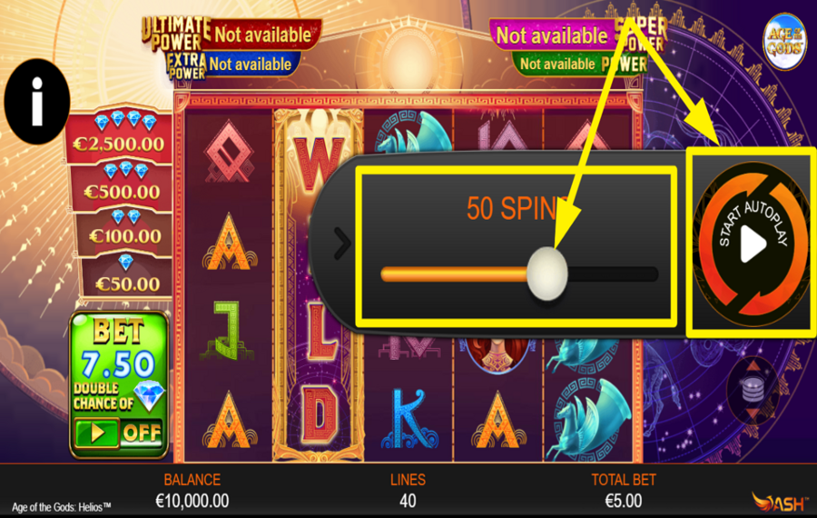Viewport: 817px width, 518px height.
Task: Select the €2,500.00 jackpot tier
Action: click(x=119, y=136)
